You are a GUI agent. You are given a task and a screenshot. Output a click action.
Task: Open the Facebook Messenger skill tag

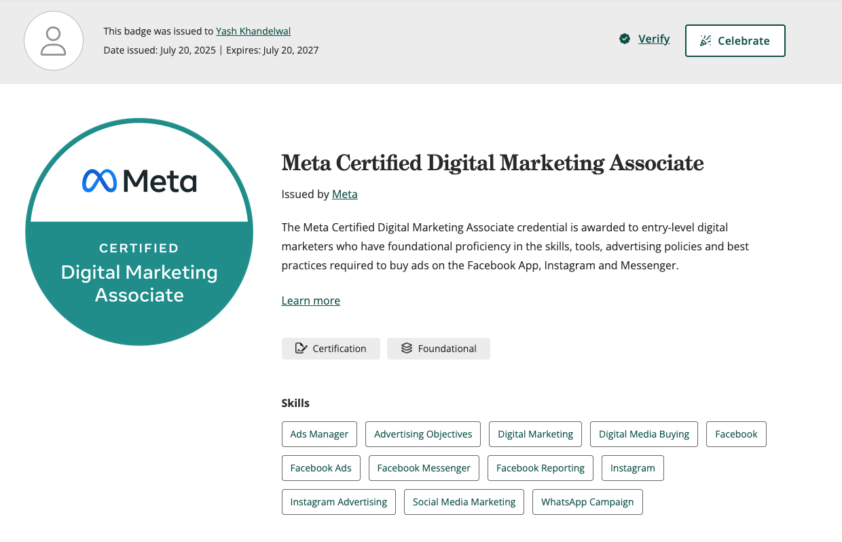[x=424, y=468]
